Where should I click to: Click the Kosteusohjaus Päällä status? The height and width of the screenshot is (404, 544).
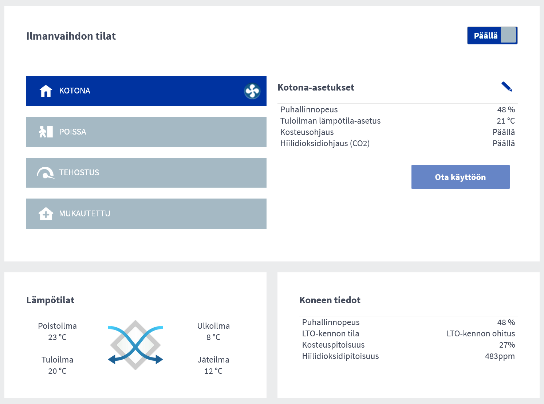504,132
